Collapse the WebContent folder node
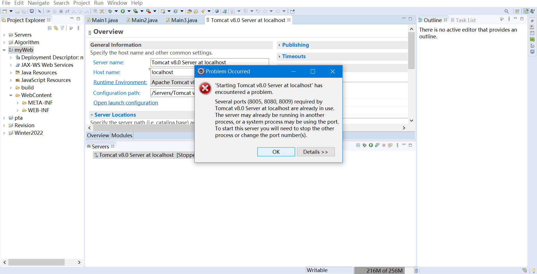This screenshot has height=274, width=537. [x=11, y=95]
